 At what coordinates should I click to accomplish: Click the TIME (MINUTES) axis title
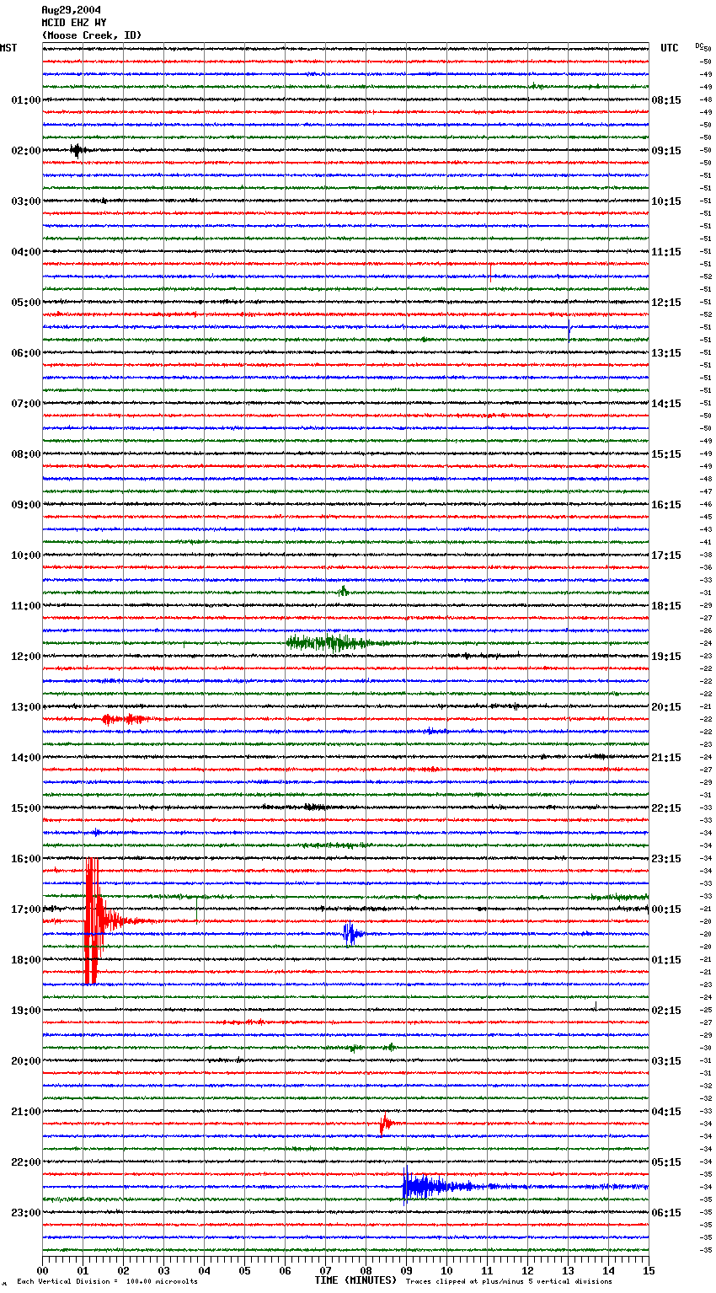[355, 1280]
